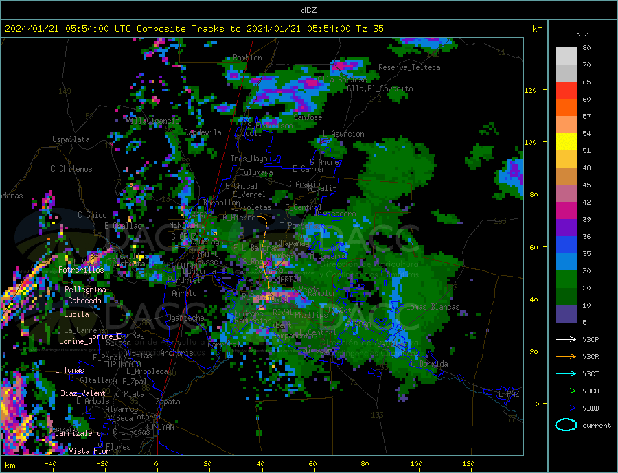Click the 'Cabecedo' place label
Image resolution: width=618 pixels, height=473 pixels.
point(84,301)
